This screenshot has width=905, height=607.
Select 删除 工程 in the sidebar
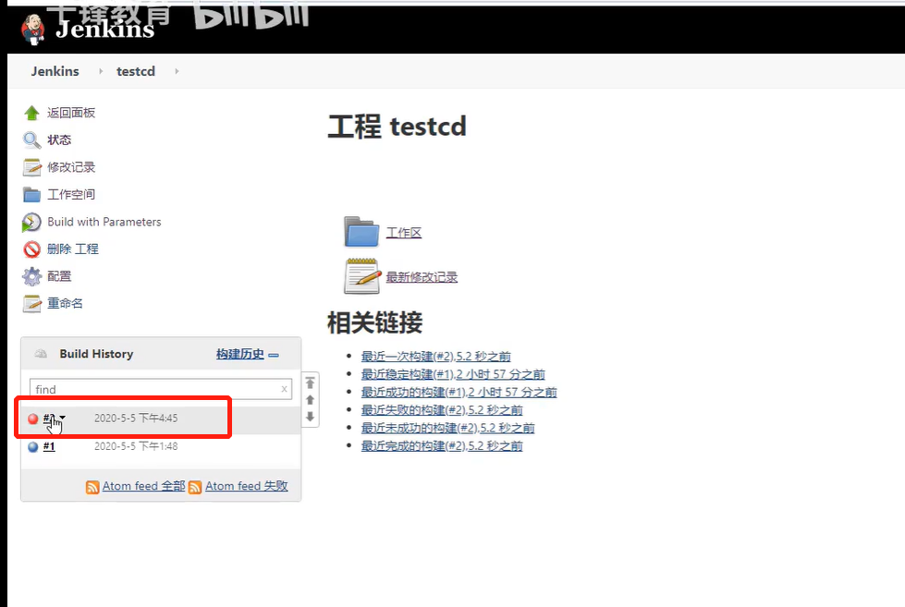tap(73, 249)
